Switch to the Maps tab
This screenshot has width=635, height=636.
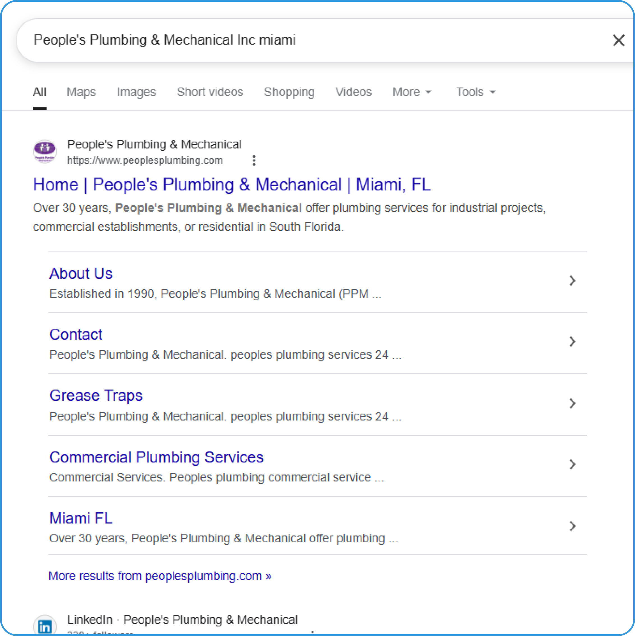tap(81, 92)
